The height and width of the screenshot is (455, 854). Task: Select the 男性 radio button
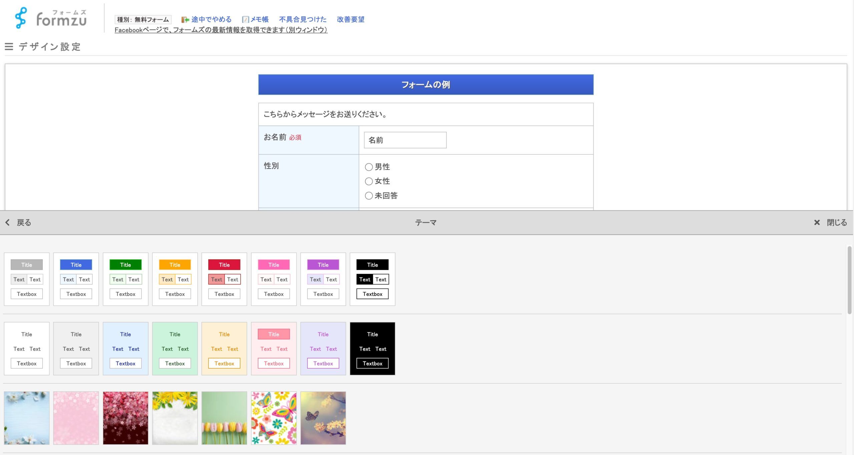coord(369,167)
